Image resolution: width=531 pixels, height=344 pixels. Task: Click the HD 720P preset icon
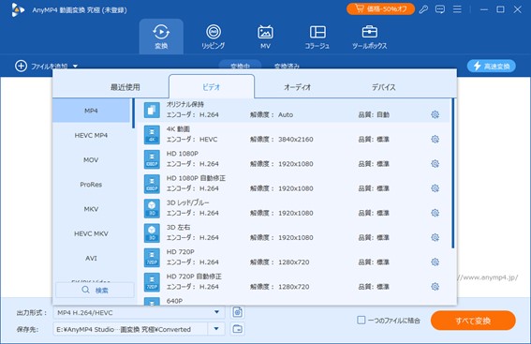tap(152, 258)
